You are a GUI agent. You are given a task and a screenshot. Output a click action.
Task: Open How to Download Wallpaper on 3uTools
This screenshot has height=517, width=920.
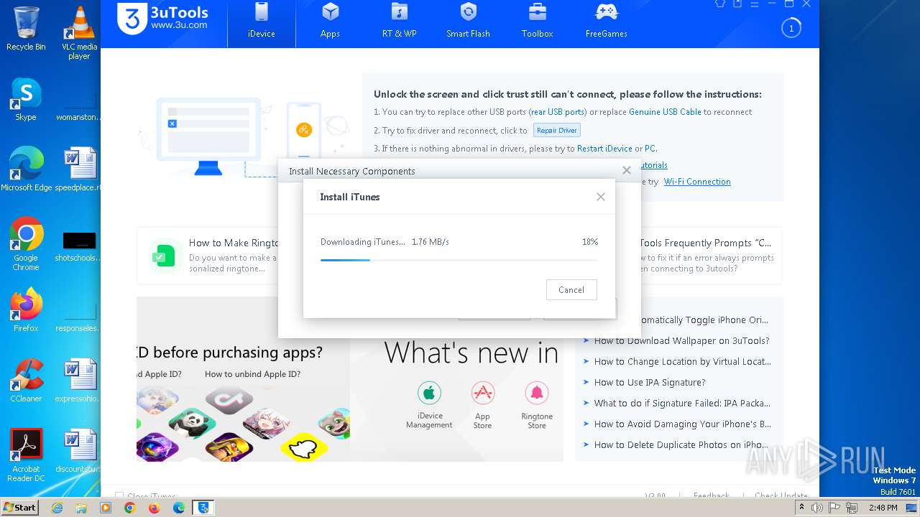pos(681,341)
